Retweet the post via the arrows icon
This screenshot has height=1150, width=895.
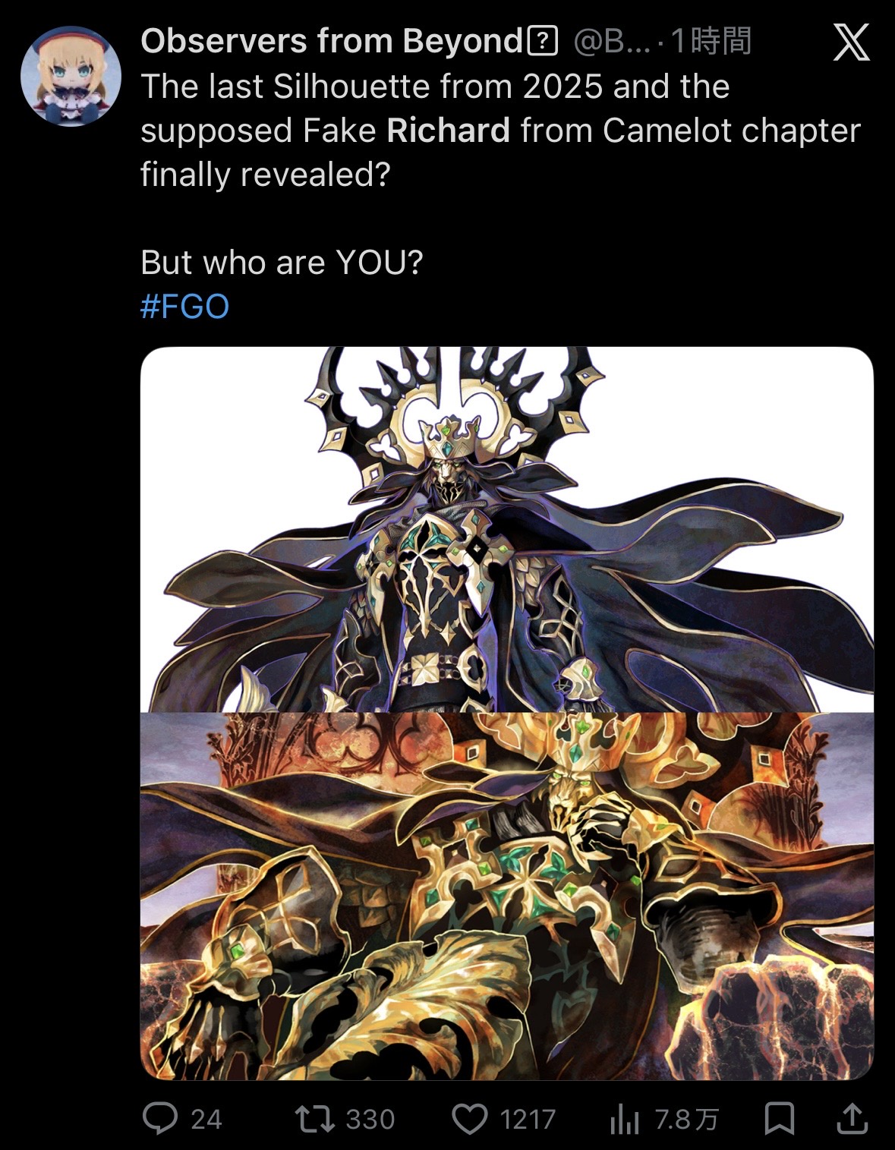[x=315, y=1119]
